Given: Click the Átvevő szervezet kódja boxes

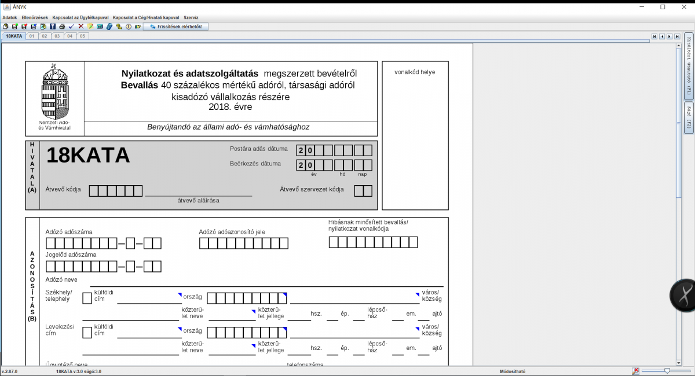Looking at the screenshot, I should pos(363,191).
